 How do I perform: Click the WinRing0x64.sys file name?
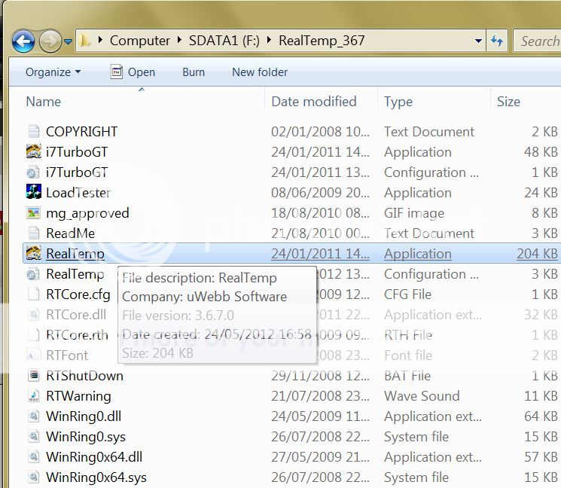tap(96, 477)
